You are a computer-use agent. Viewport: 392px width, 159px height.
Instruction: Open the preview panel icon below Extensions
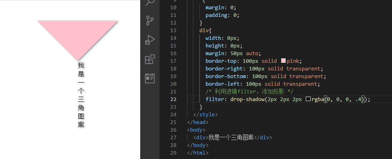click(x=150, y=78)
